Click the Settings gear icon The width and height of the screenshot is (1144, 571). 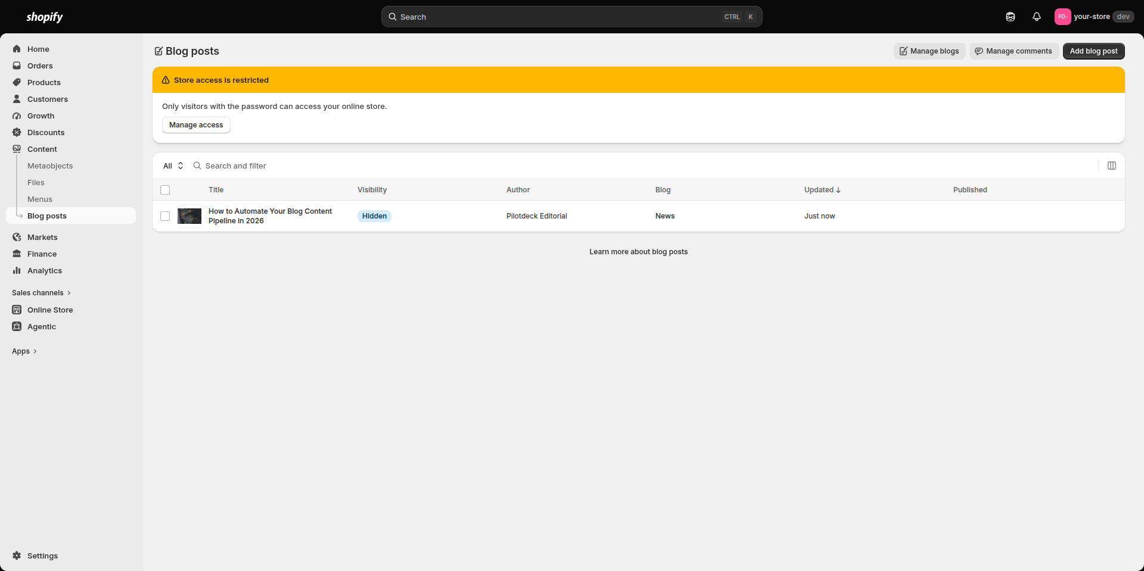[x=17, y=556]
